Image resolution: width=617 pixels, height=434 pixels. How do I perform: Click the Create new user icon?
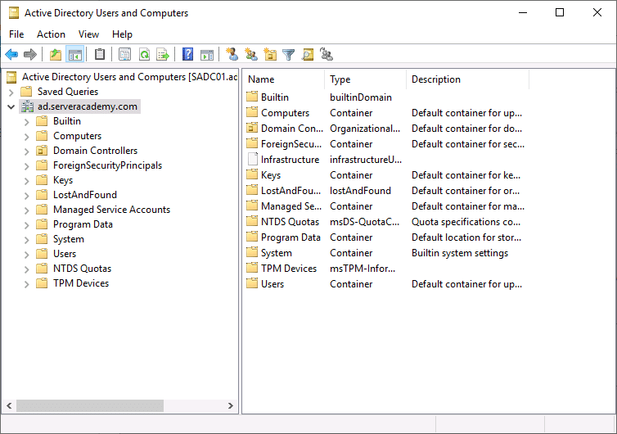[232, 54]
